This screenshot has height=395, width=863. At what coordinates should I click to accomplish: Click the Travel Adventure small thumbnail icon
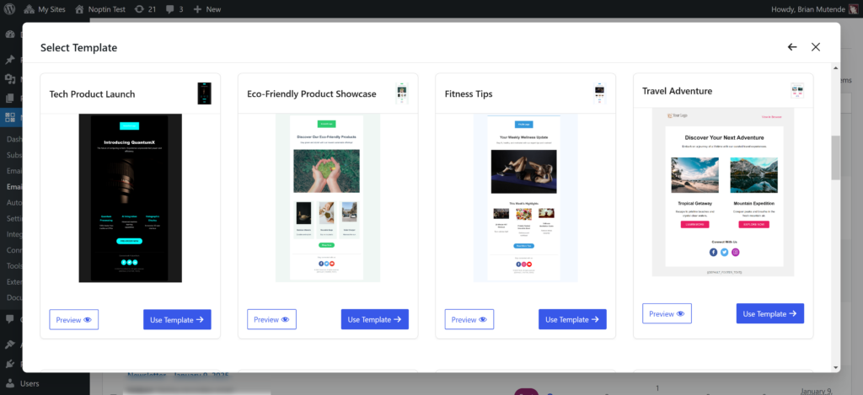797,91
